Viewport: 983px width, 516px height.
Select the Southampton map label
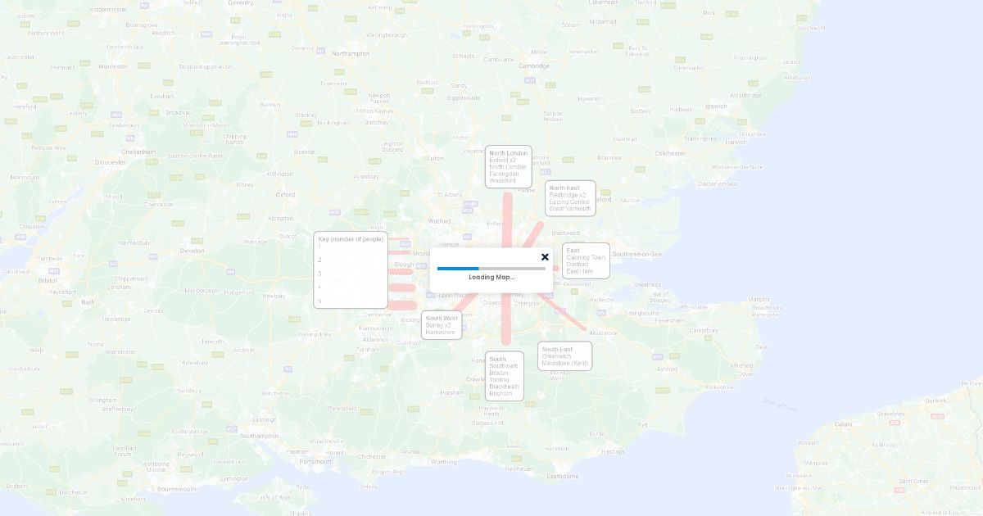point(259,436)
